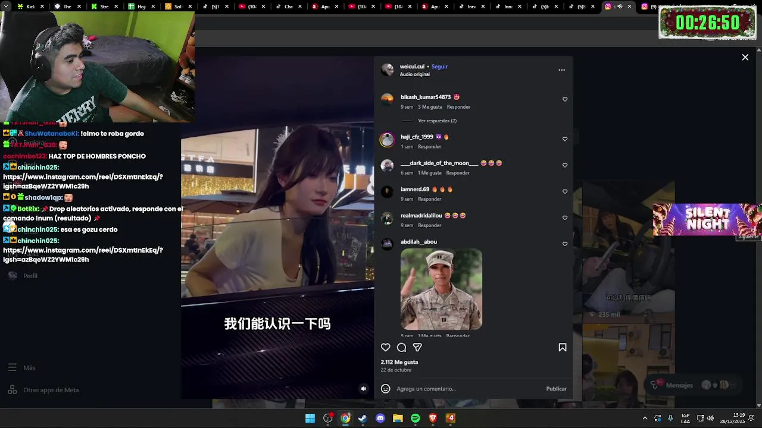Show hidden system tray icons chevron
Viewport: 762px width, 428px height.
[645, 418]
